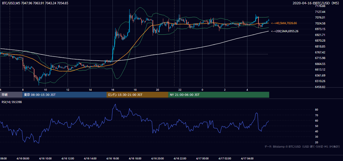Click hour tick 8 under price chart
Screen dimensions: 343x161
click(23, 90)
